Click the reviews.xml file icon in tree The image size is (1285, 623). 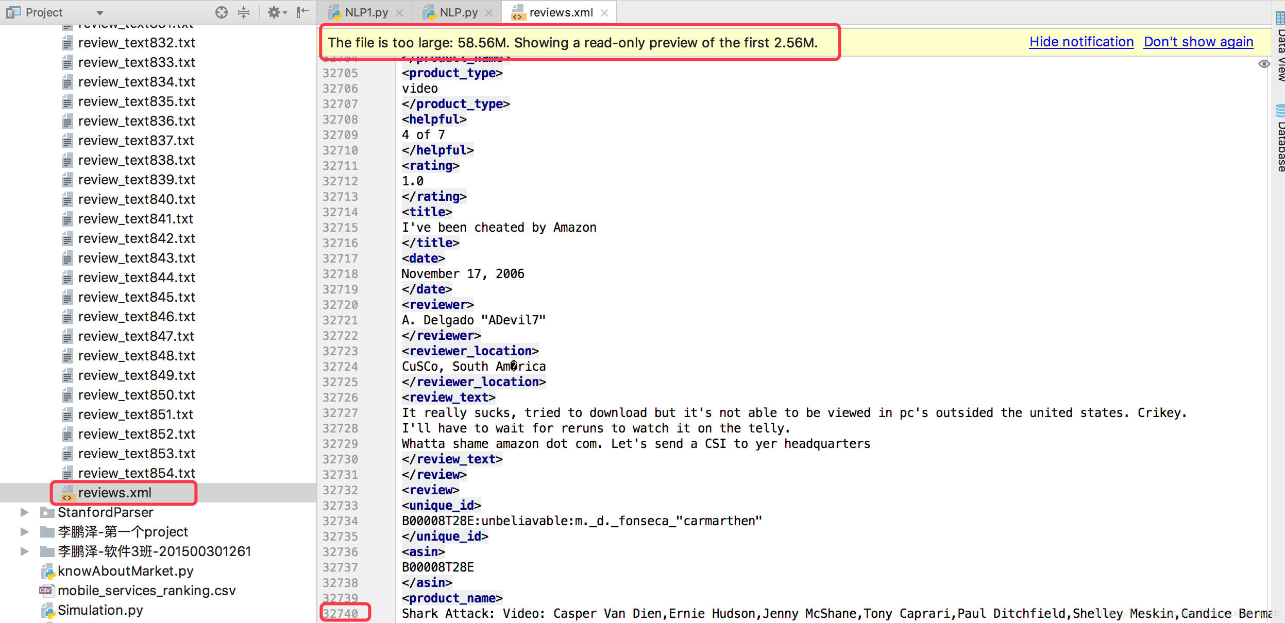(67, 493)
